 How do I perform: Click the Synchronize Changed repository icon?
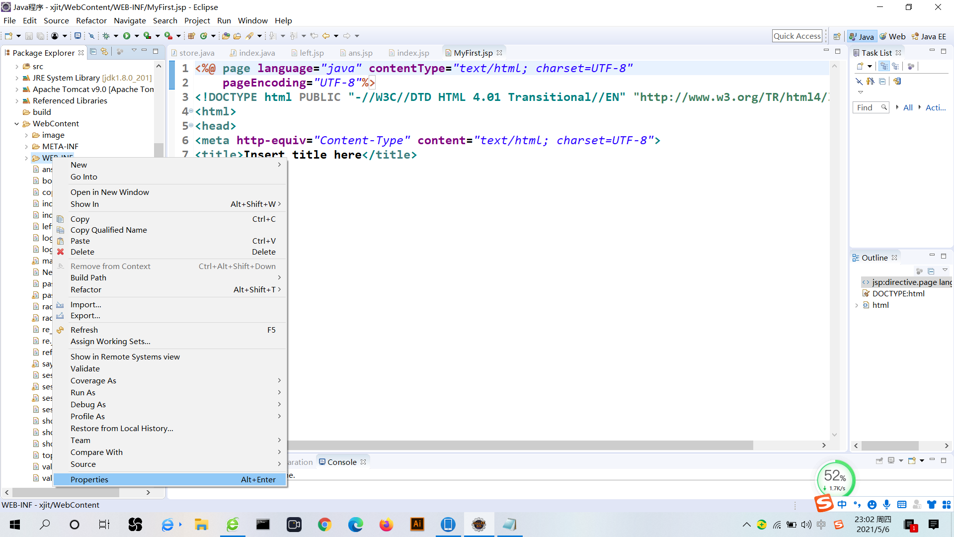tap(897, 81)
